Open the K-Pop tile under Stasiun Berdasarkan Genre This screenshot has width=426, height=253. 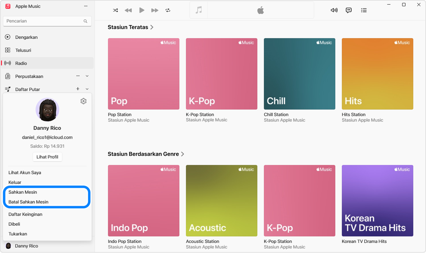click(x=299, y=201)
